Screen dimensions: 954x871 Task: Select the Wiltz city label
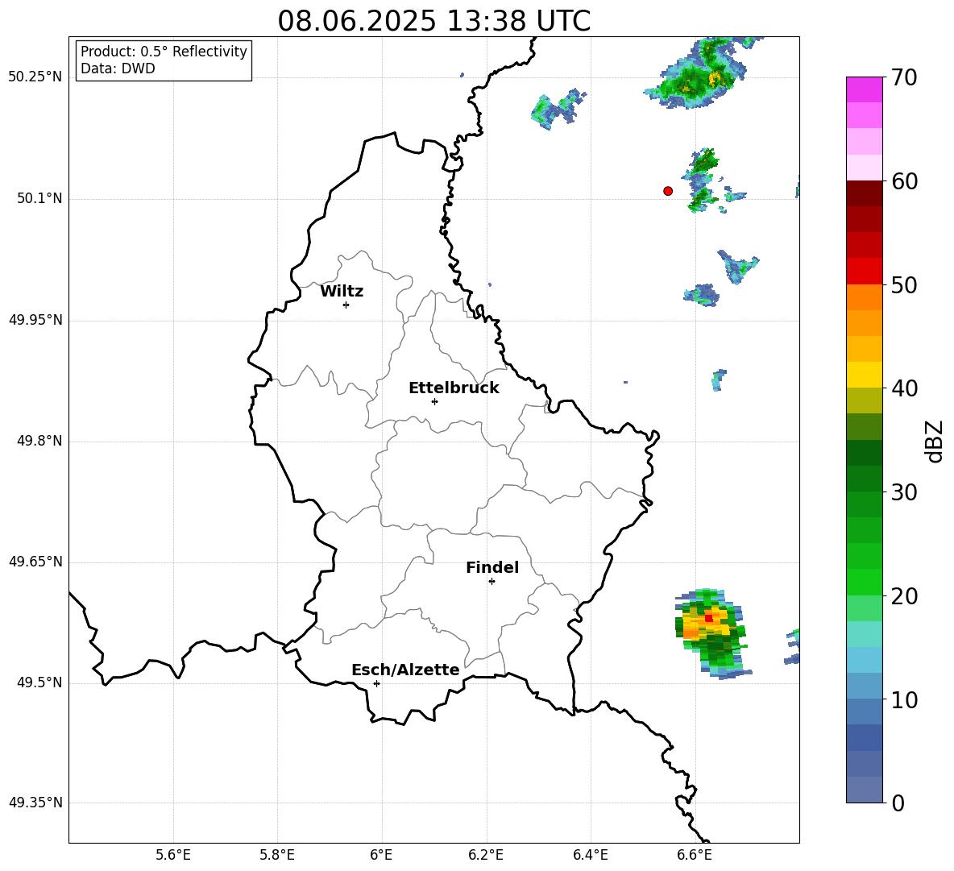[x=342, y=292]
